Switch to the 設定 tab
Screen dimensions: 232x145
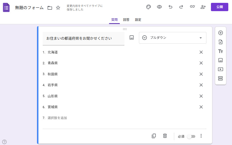click(x=138, y=20)
